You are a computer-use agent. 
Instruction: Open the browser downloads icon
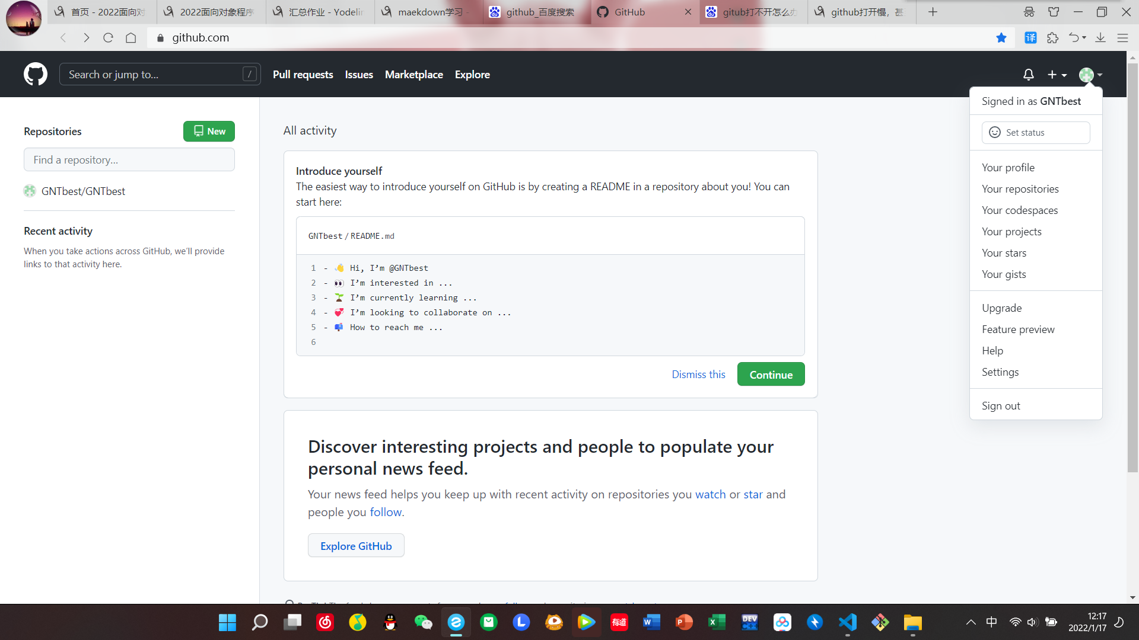click(1100, 38)
